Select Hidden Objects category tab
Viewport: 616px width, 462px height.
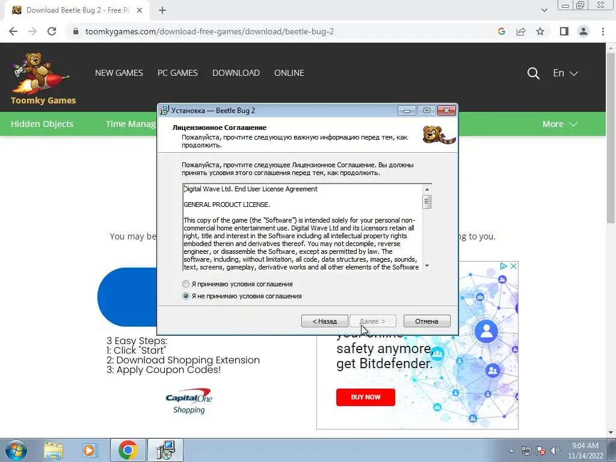click(x=42, y=124)
